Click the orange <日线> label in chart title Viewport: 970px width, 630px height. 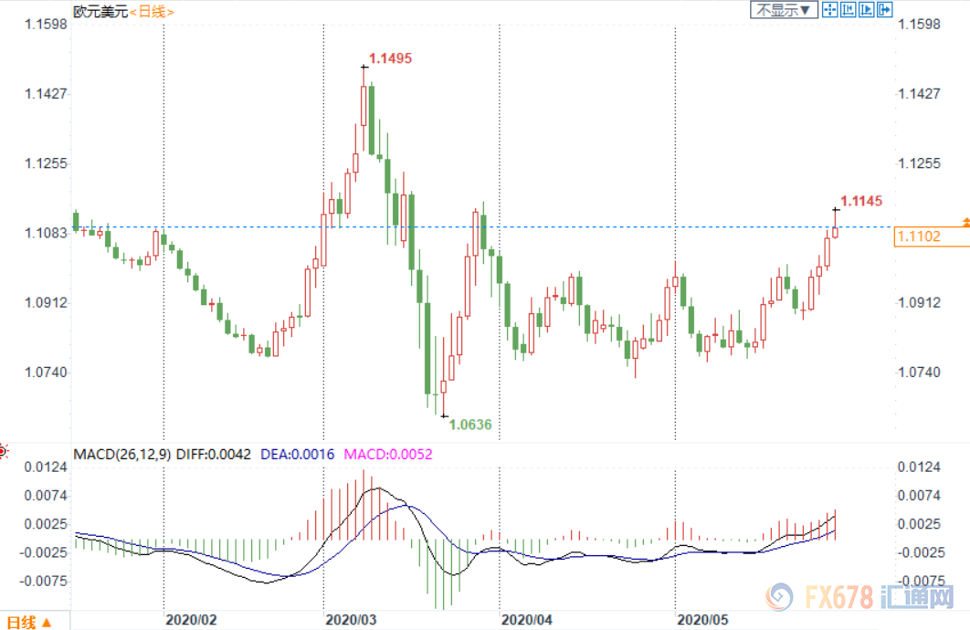152,11
